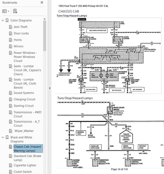
Task: Open the Anti-Theft bookmark
Action: pyautogui.click(x=20, y=27)
